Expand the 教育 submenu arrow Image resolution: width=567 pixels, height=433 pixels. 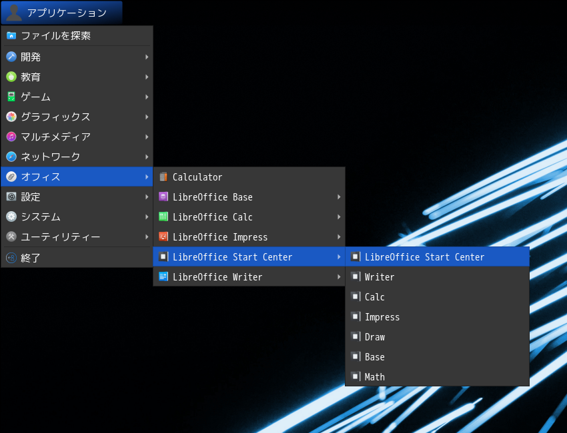[147, 77]
